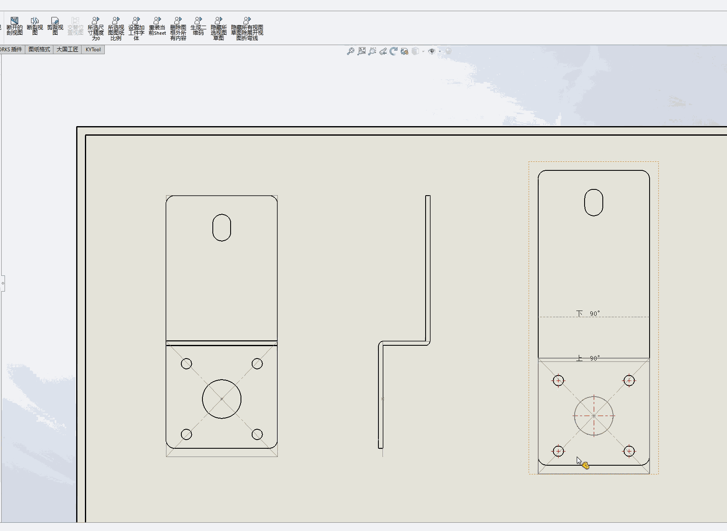Run the 所选视图图纸比例 macro
Viewport: 727px width, 531px height.
116,29
